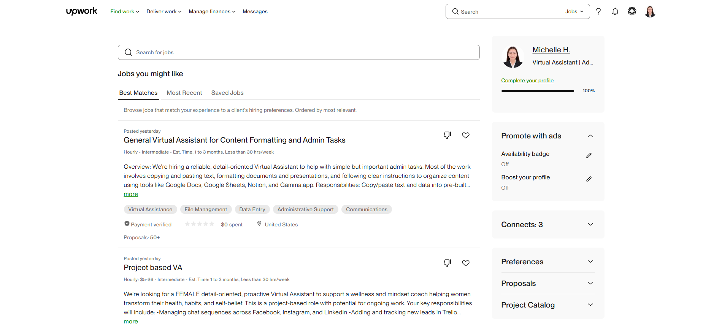This screenshot has height=328, width=722.
Task: Edit the Availability badge setting
Action: pyautogui.click(x=589, y=155)
